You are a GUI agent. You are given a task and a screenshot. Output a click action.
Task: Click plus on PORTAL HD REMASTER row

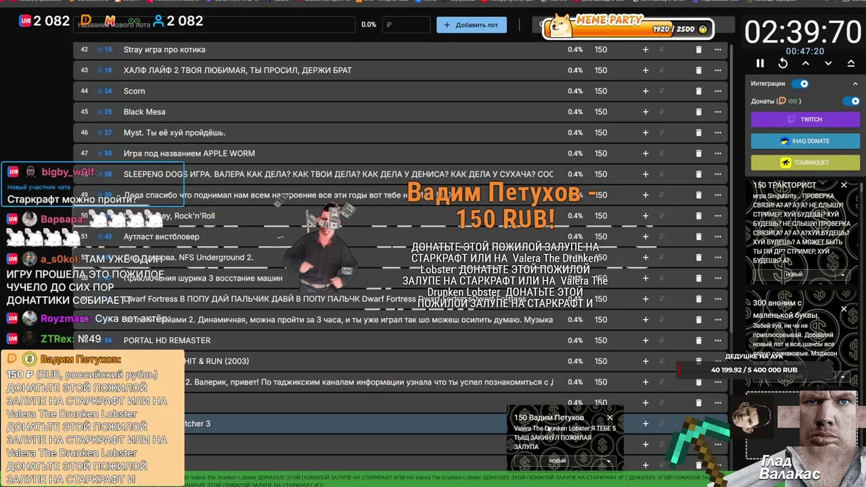645,340
